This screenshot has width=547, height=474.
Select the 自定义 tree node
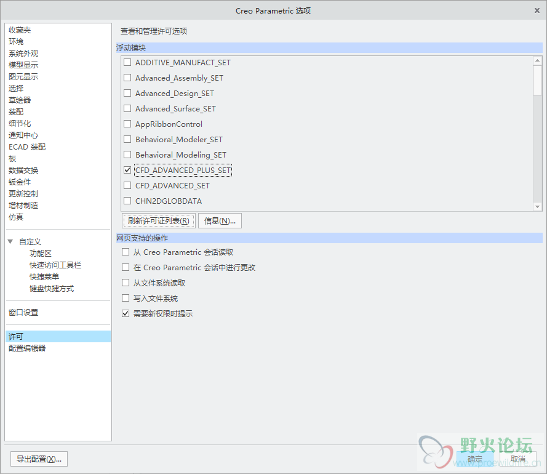coord(30,241)
